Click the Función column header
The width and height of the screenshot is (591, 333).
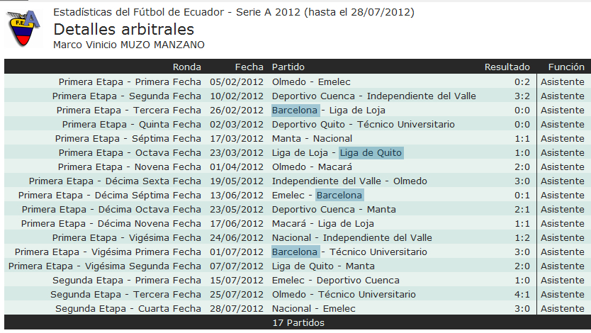coord(566,67)
